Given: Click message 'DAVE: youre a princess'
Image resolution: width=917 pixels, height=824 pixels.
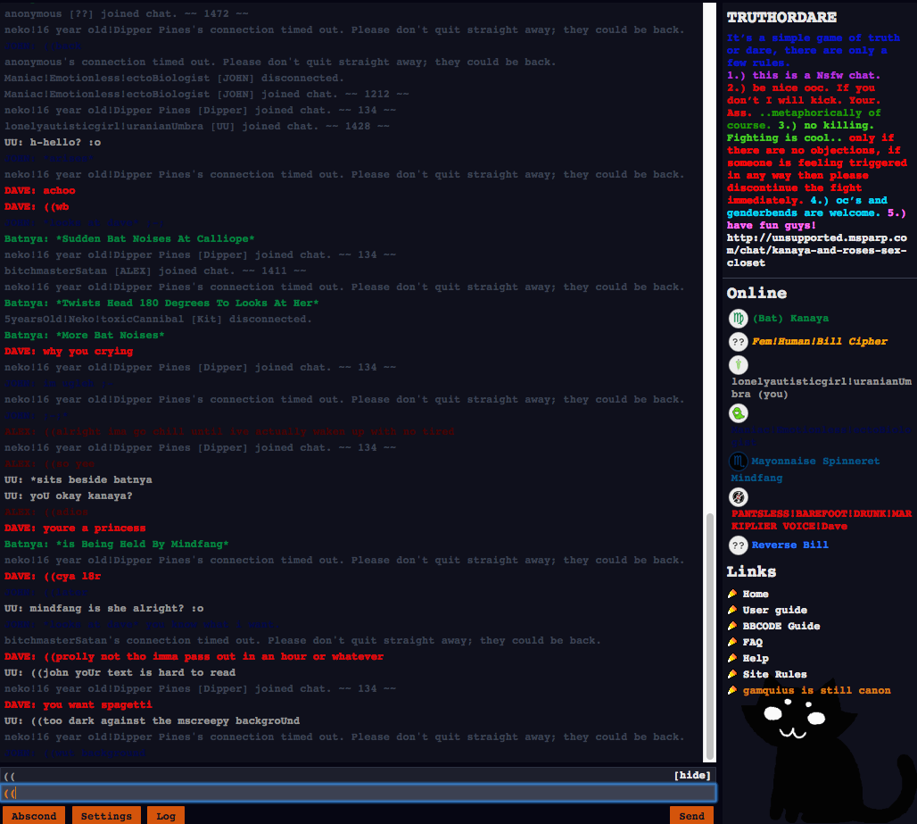Looking at the screenshot, I should pyautogui.click(x=75, y=528).
